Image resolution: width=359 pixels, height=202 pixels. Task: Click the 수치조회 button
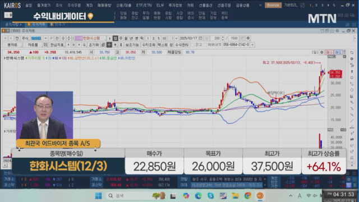[x=149, y=45]
